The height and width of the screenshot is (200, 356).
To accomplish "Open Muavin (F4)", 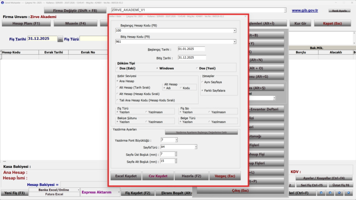I will (x=75, y=23).
